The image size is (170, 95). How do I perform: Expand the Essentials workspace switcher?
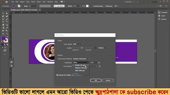click(129, 2)
